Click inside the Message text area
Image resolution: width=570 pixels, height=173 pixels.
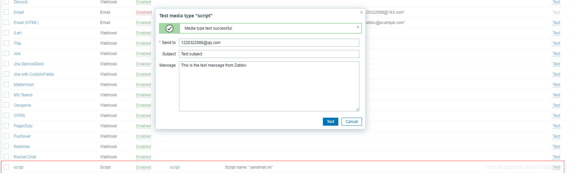269,86
